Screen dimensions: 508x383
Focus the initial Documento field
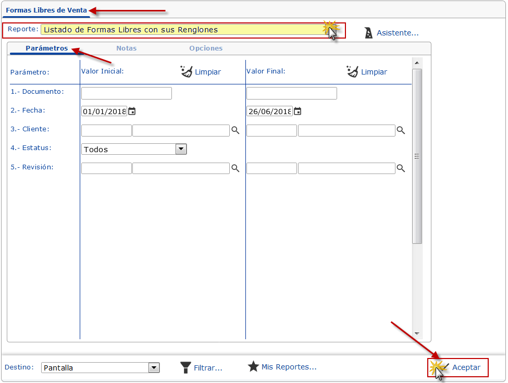[x=127, y=93]
